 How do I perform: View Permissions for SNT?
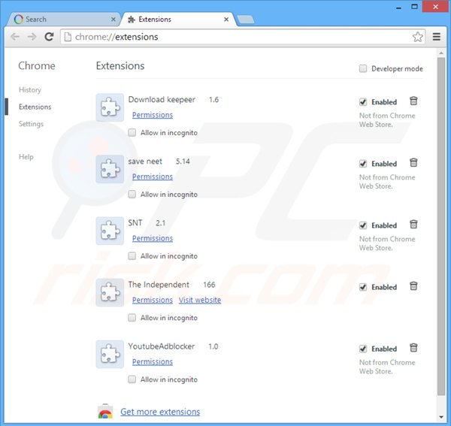tap(153, 238)
